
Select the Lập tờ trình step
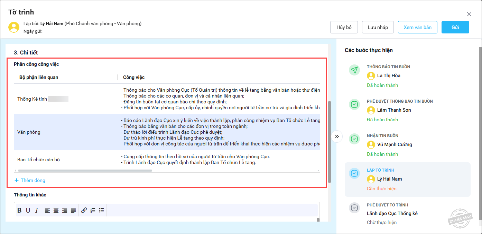(407, 179)
